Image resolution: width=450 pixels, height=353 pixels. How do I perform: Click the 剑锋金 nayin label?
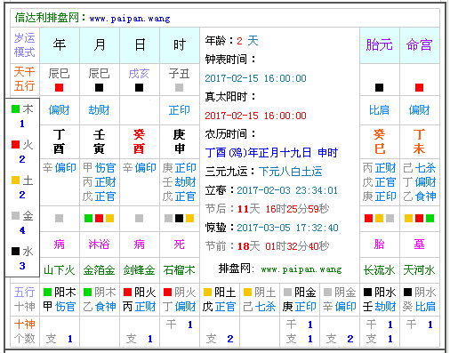tap(139, 270)
